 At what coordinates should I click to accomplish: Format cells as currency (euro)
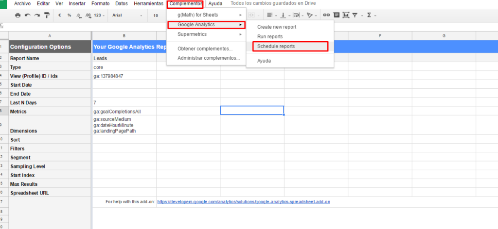click(x=59, y=15)
